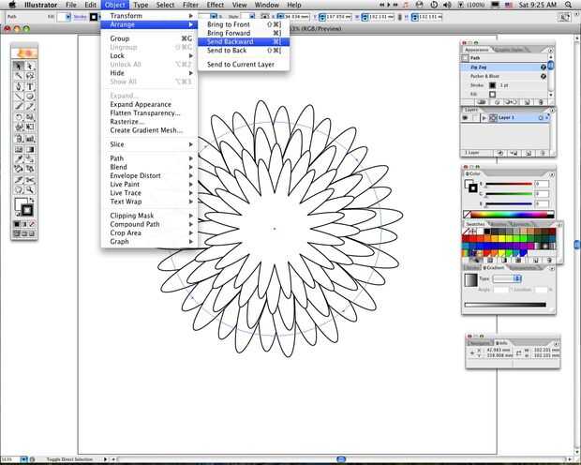Choose Bring to Front
Viewport: 581px width, 465px height.
244,24
